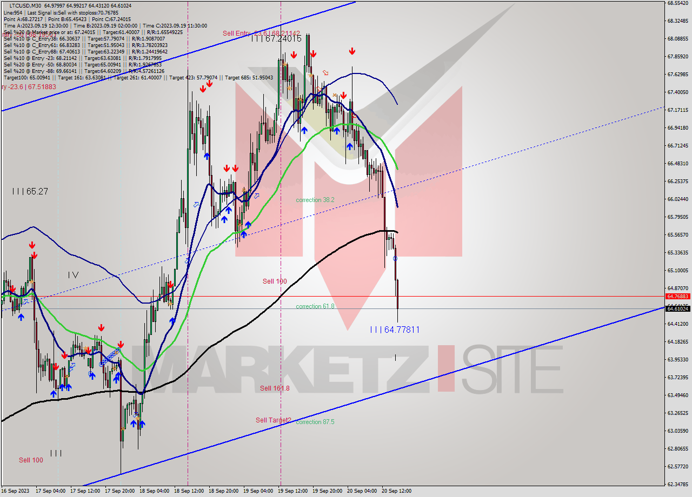Screen dimensions: 692x497
Task: Click the 66.71245 price axis label
Action: 677,146
